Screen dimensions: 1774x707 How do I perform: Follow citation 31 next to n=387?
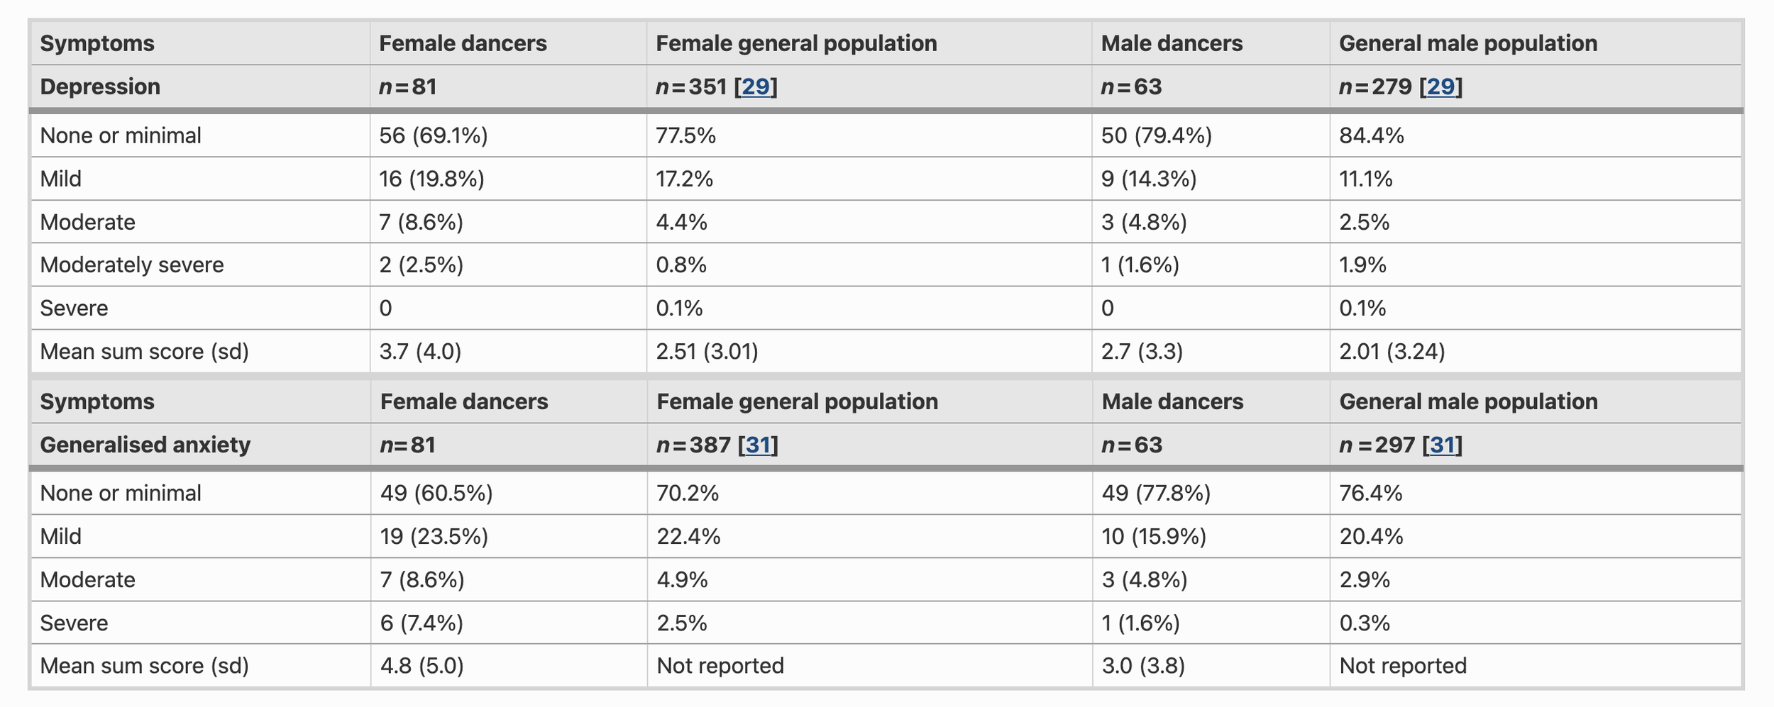coord(758,445)
